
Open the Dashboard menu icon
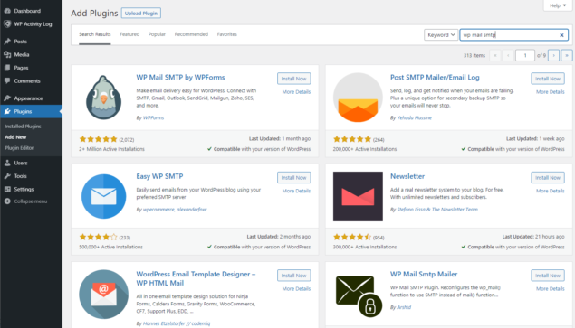(x=7, y=11)
